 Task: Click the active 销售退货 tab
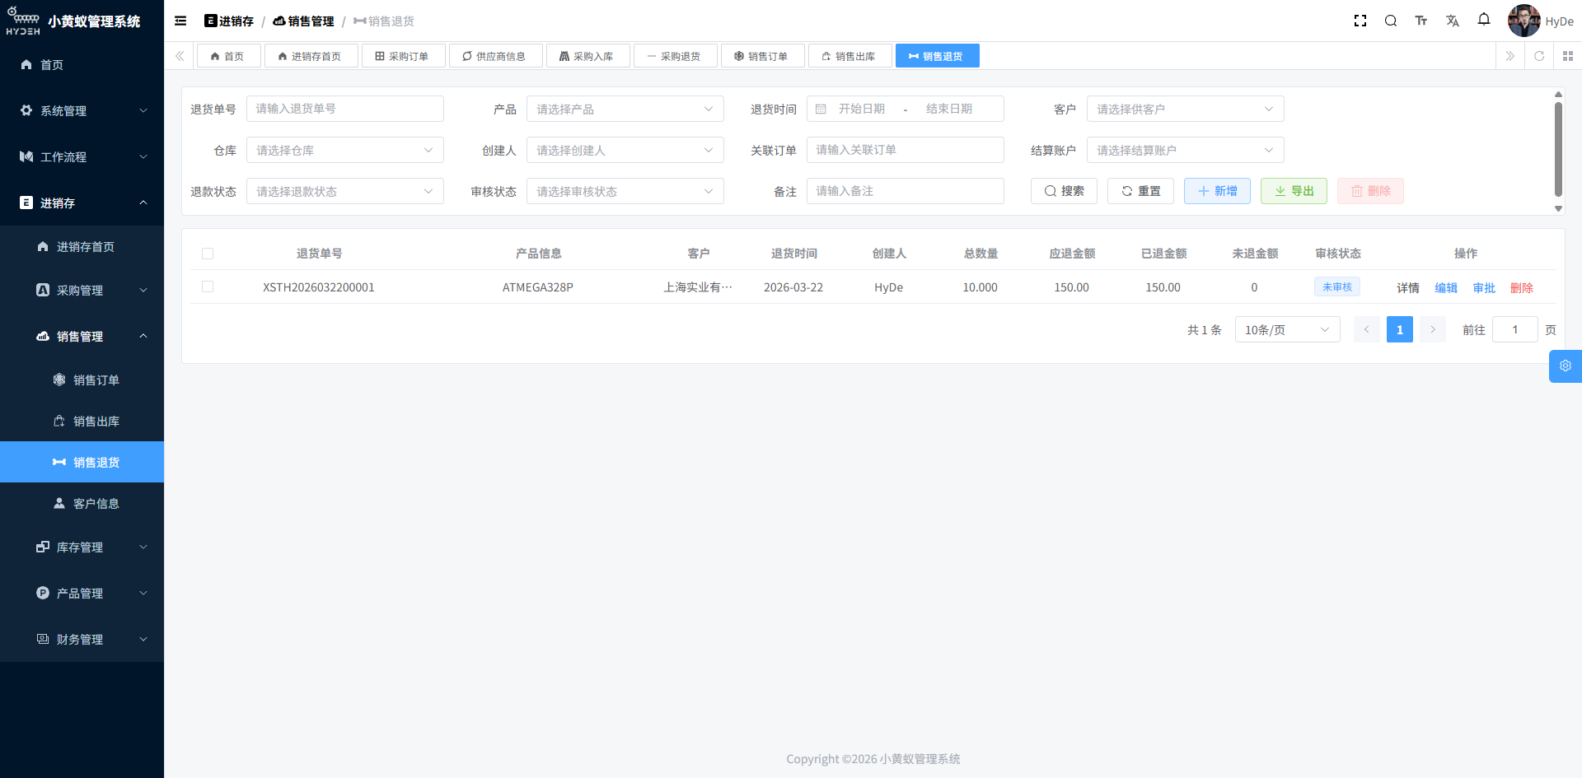937,56
